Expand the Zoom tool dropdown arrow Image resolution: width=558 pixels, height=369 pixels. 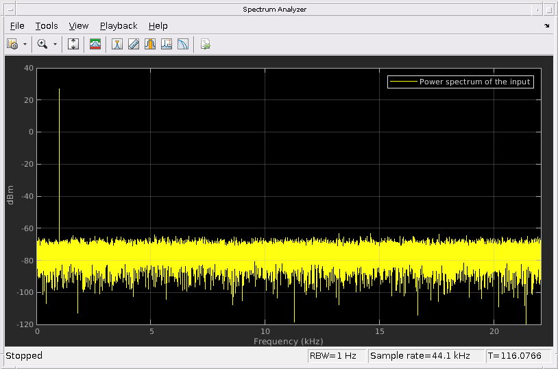point(56,44)
